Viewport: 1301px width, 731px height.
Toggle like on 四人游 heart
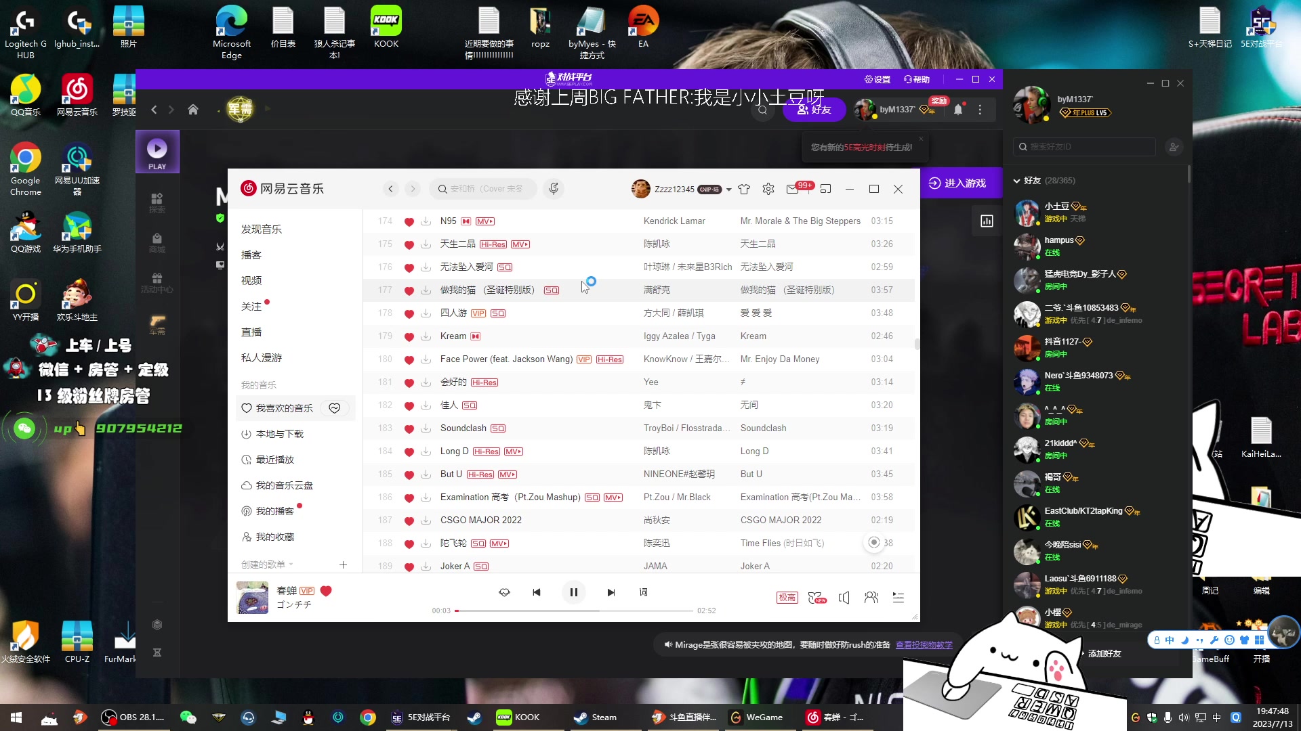tap(409, 313)
